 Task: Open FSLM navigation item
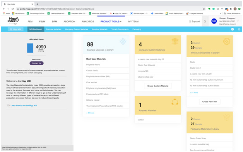(42, 22)
